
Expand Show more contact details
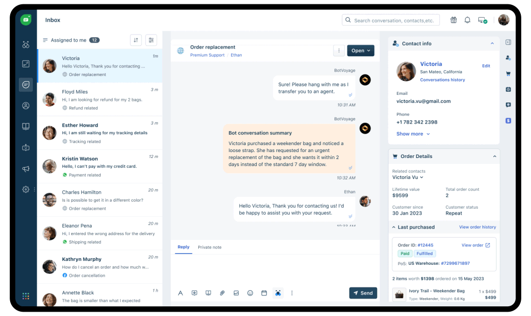tap(413, 134)
